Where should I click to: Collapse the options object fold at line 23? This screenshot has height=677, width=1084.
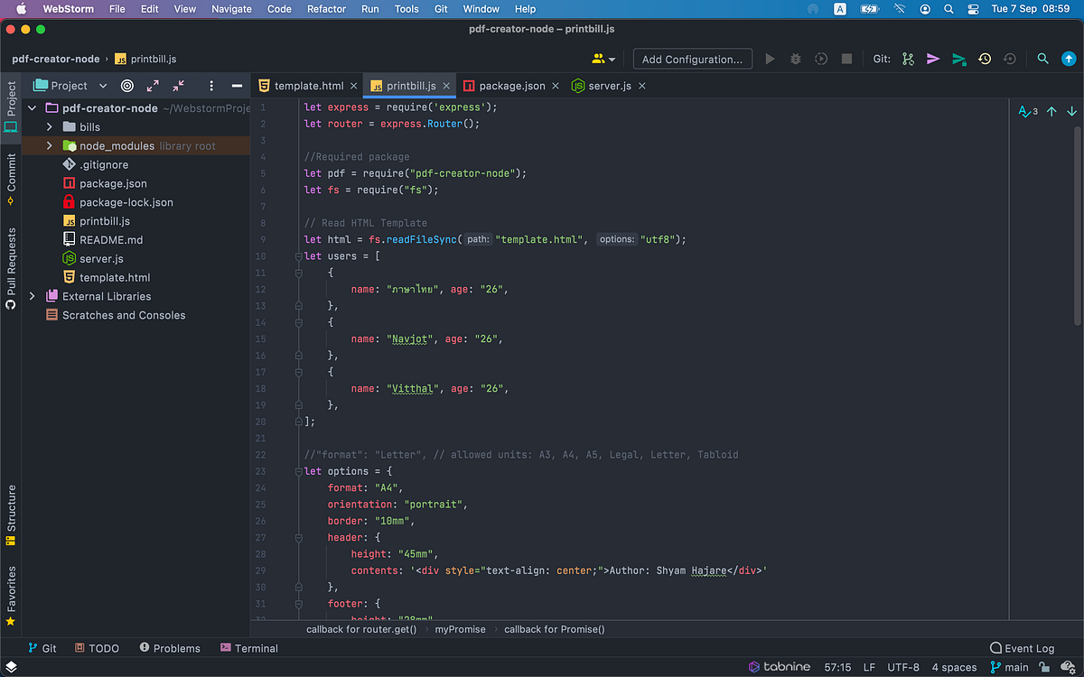298,470
